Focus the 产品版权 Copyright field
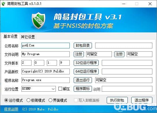157x113 pixels. tap(45, 71)
